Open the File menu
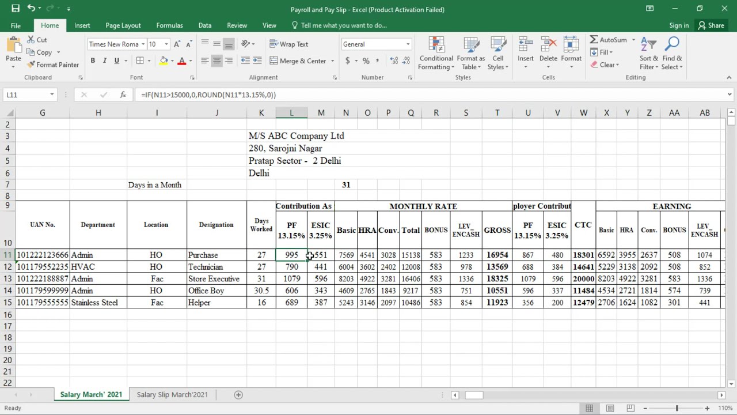This screenshot has height=415, width=737. coord(16,25)
